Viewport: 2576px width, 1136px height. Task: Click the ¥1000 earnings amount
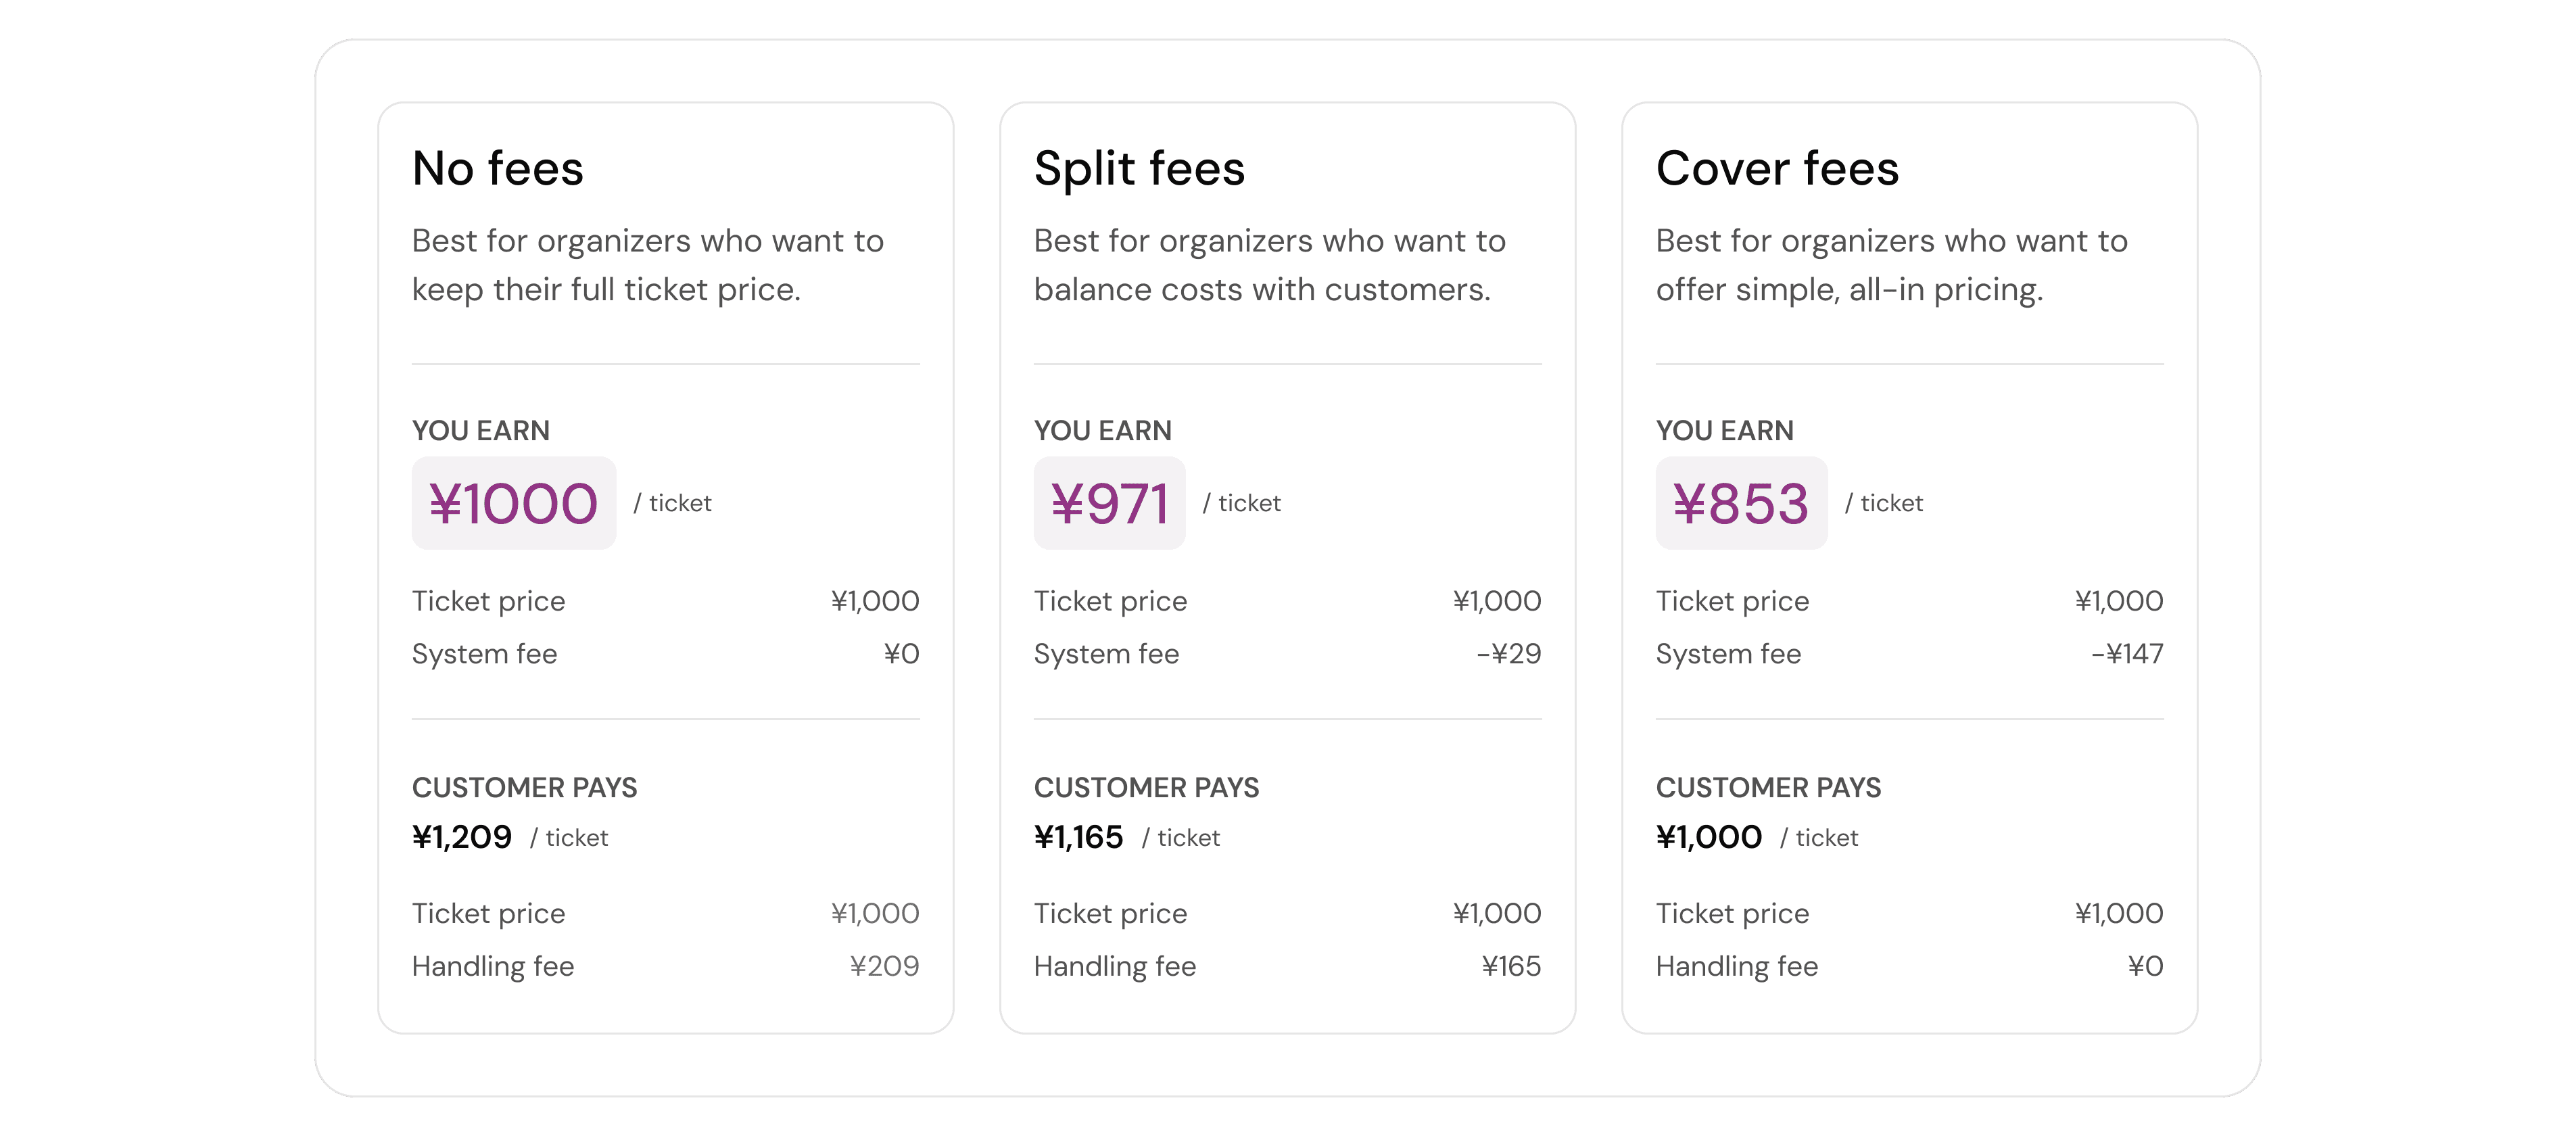pyautogui.click(x=513, y=503)
